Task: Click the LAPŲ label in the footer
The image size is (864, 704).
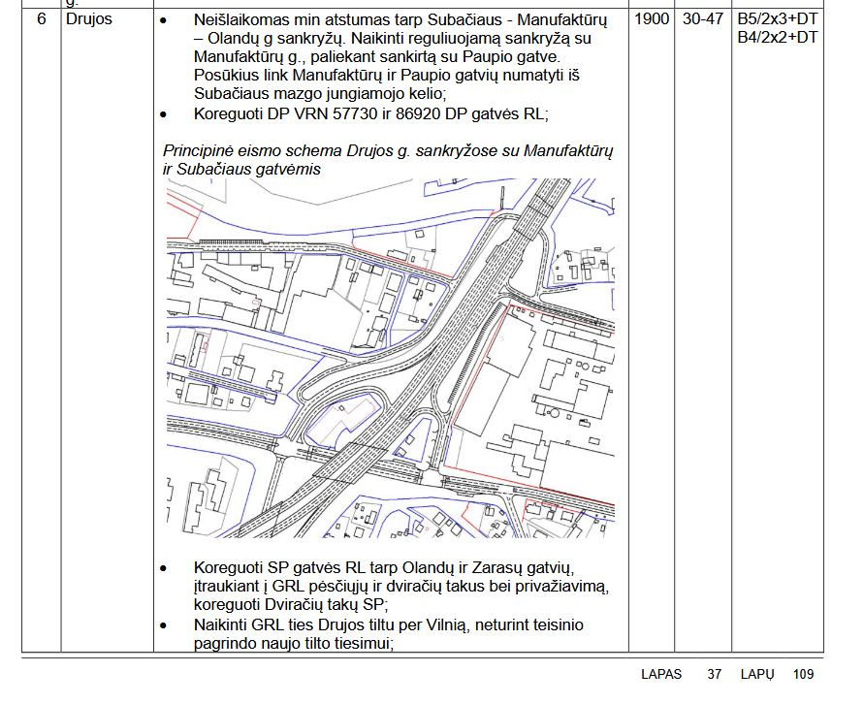Action: pyautogui.click(x=757, y=675)
